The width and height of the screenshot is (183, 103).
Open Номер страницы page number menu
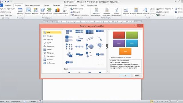[116, 12]
